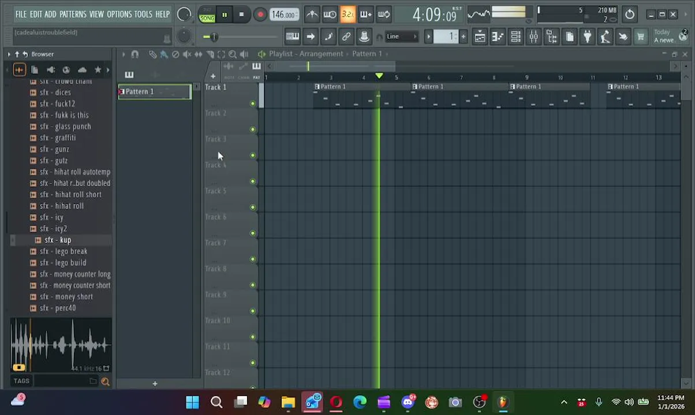Image resolution: width=695 pixels, height=415 pixels.
Task: Select the Paint brush tool in Playlist
Action: [164, 54]
